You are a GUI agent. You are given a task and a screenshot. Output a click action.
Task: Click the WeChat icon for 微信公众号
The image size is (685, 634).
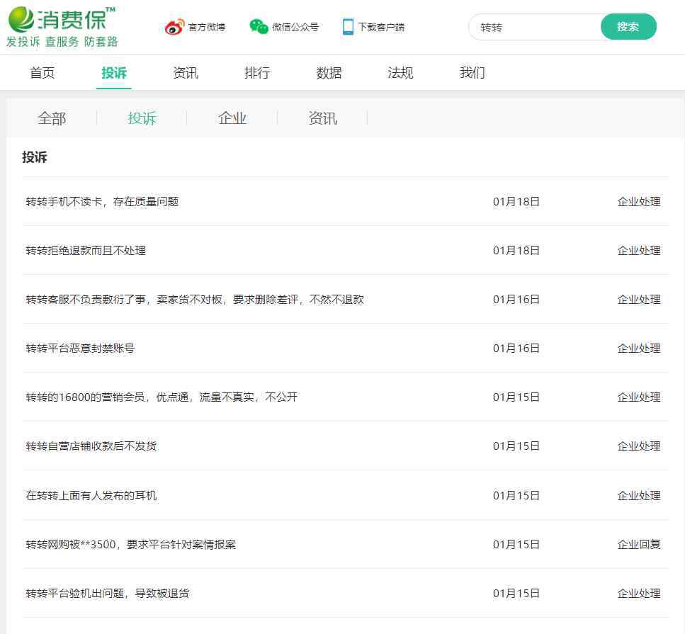coord(259,27)
